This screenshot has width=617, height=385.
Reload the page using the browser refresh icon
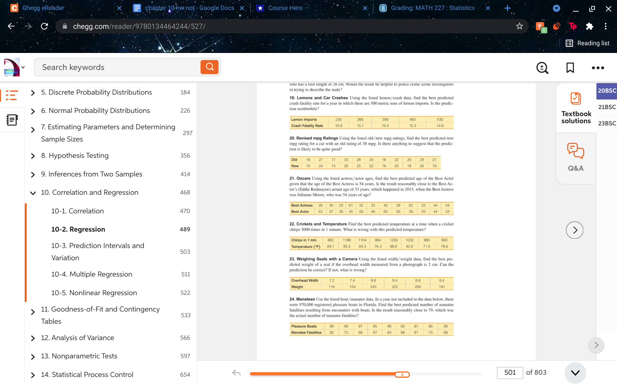point(44,26)
